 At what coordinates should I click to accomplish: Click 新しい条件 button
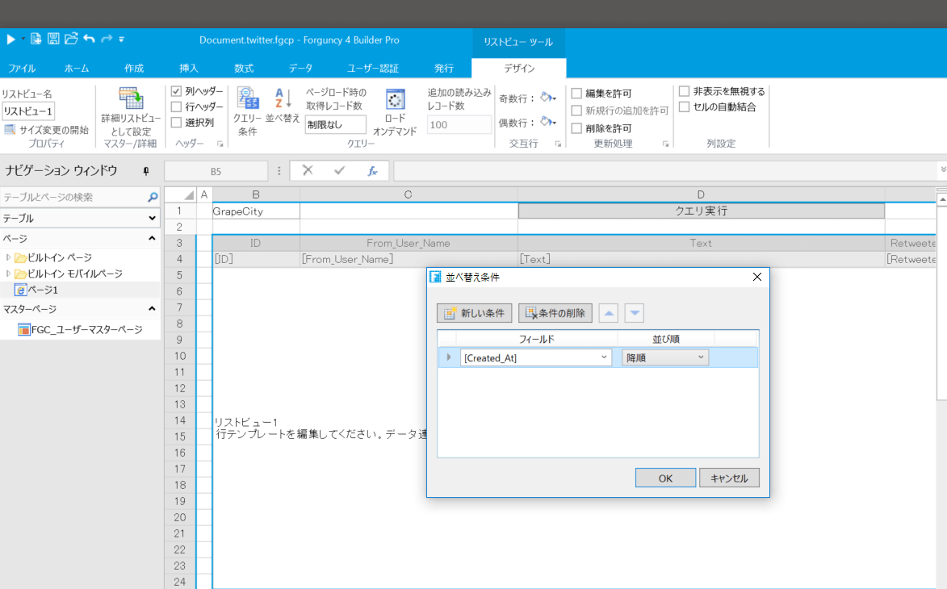coord(475,313)
